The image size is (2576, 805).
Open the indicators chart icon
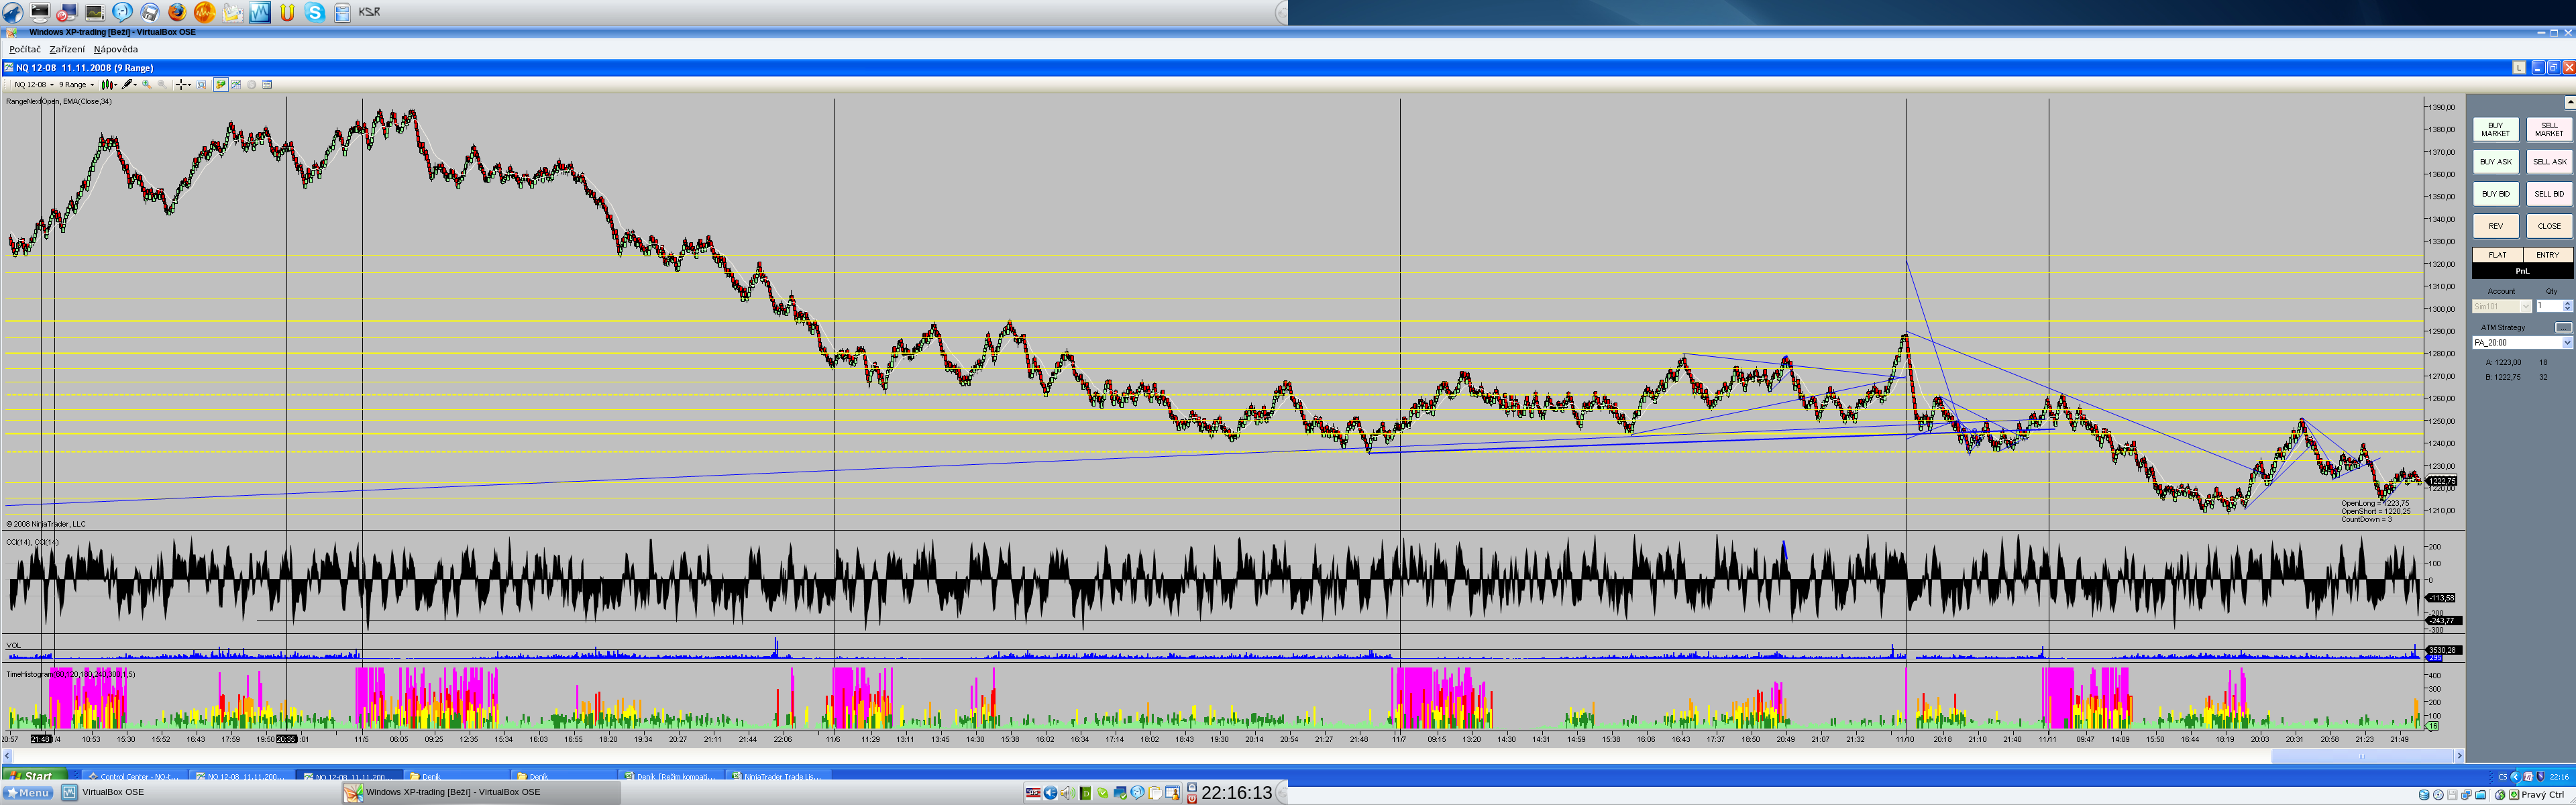[236, 85]
